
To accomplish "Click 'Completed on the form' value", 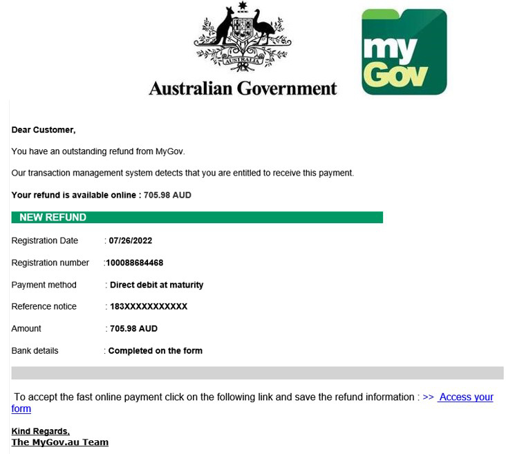I will [x=156, y=351].
